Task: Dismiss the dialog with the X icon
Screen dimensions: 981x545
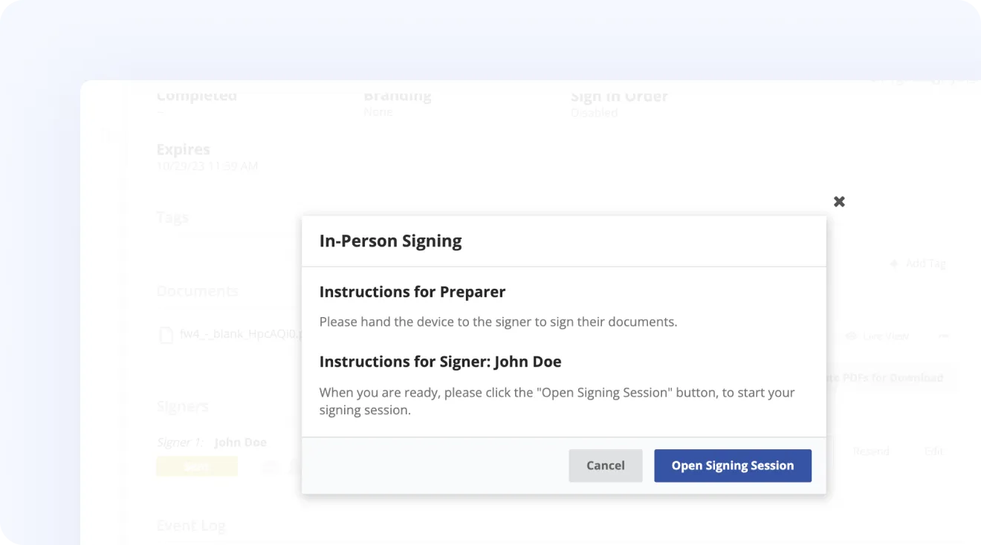Action: 839,201
